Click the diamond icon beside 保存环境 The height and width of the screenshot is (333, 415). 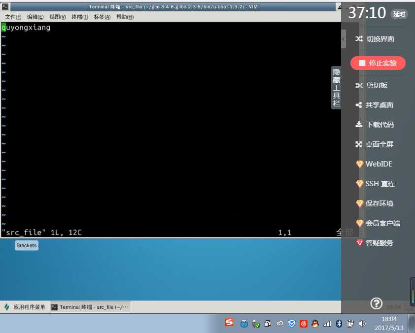point(359,203)
